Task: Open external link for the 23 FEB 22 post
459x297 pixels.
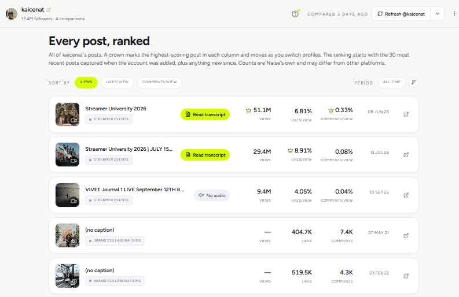Action: [406, 276]
